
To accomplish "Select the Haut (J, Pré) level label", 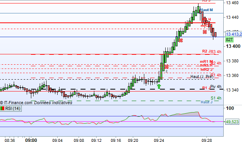I will (x=202, y=77).
